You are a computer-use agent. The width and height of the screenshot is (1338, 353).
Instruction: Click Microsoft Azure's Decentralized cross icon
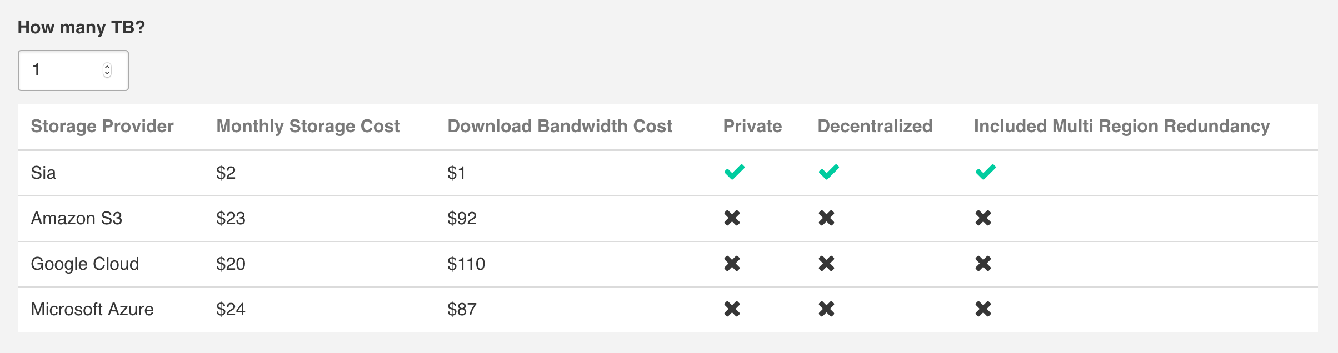tap(826, 309)
